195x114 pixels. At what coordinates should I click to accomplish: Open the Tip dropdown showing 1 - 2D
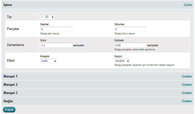coord(47,17)
